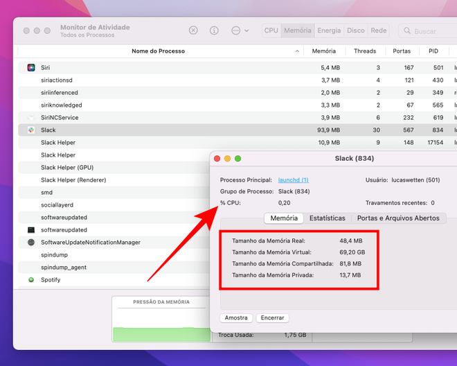Sort by Nome do Processo column
The width and height of the screenshot is (457, 366).
(x=159, y=51)
